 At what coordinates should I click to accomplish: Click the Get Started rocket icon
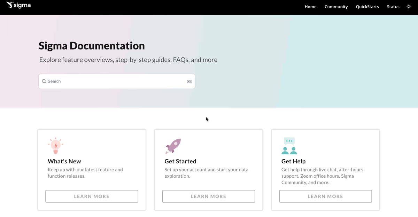(x=173, y=146)
